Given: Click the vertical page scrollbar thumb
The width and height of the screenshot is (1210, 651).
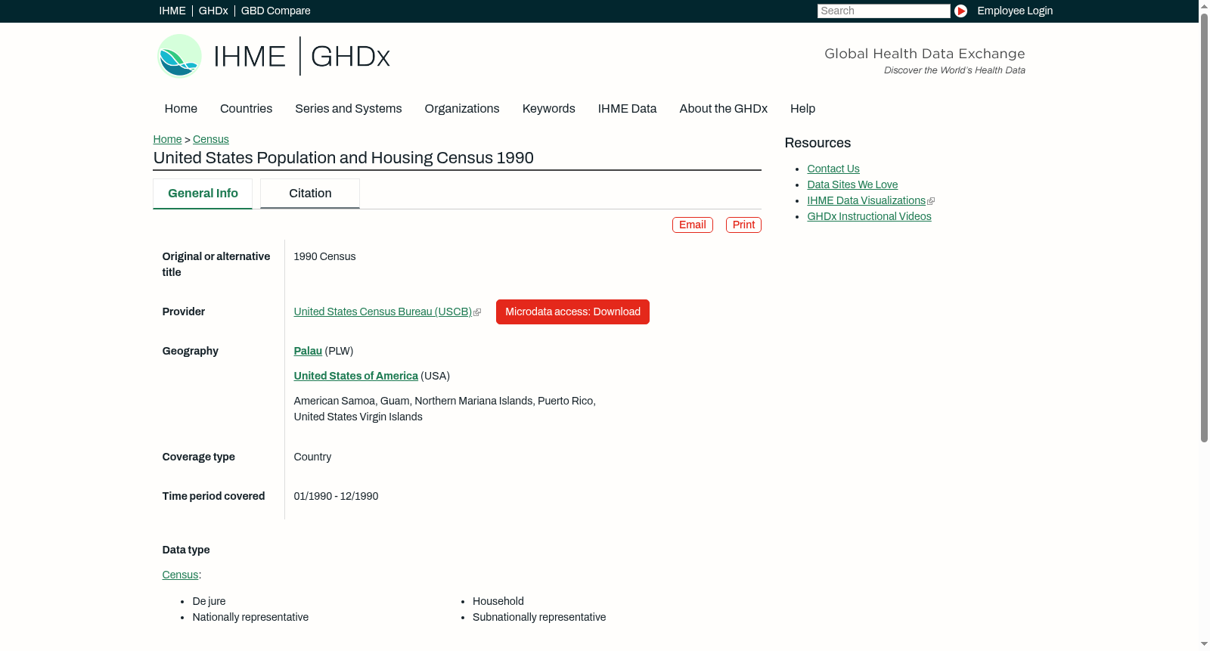Looking at the screenshot, I should [x=1204, y=227].
